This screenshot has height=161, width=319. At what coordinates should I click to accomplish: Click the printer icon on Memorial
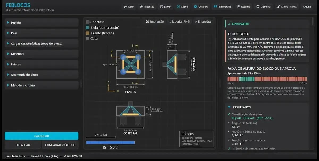click(258, 7)
